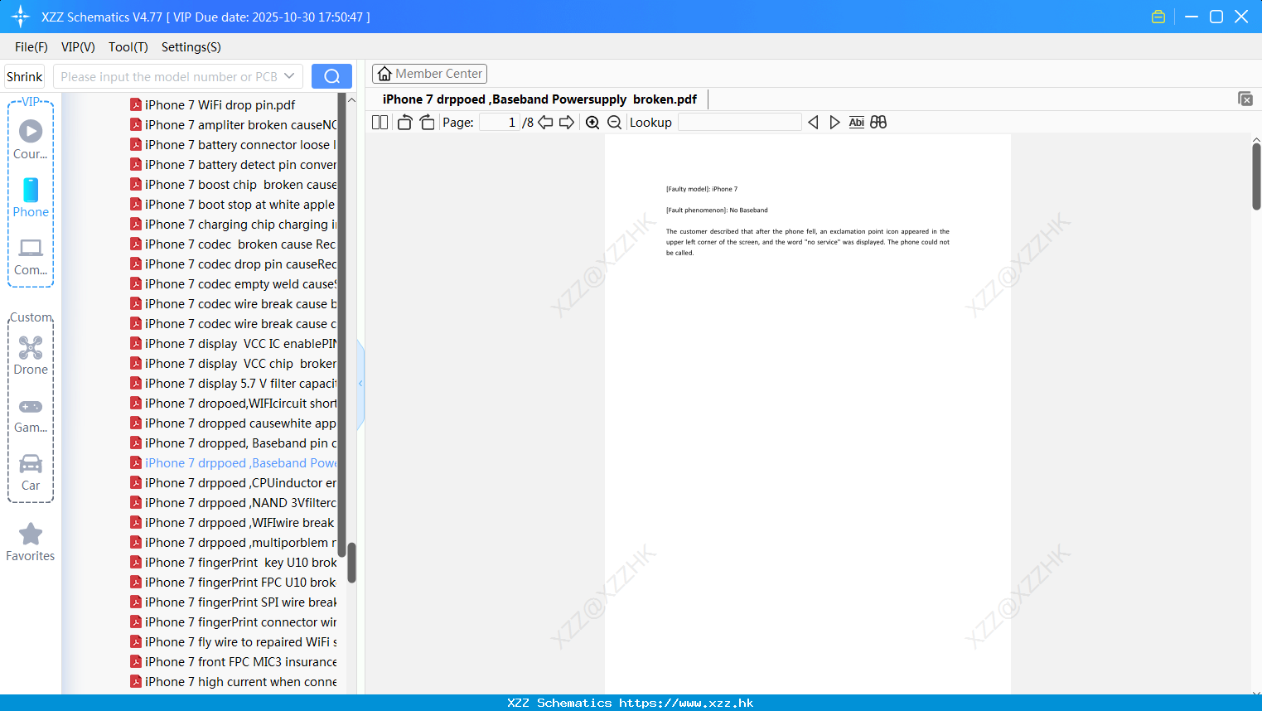Open iPhone 7 high current when connect file

click(x=234, y=681)
